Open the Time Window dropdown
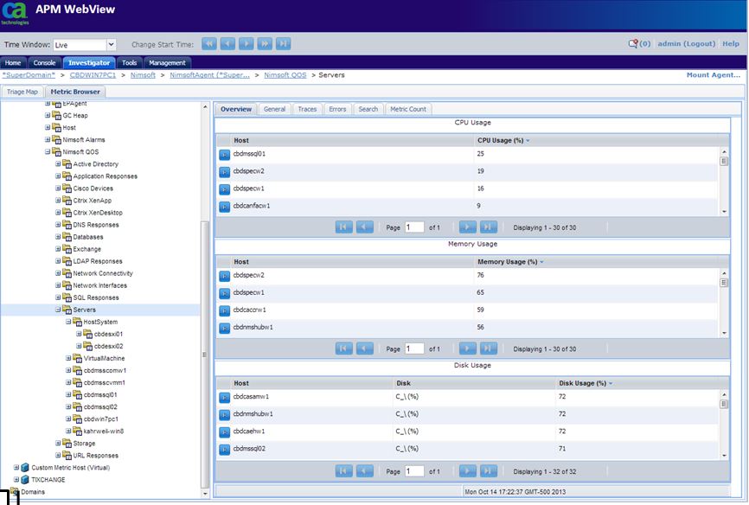This screenshot has width=749, height=505. 111,44
